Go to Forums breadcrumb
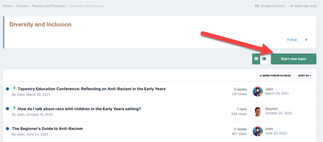Screen dimensions: 323x142 point(22,6)
